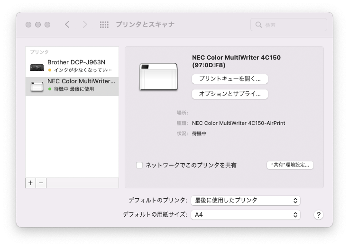This screenshot has height=247, width=349.
Task: Go back with the left chevron
Action: point(67,25)
